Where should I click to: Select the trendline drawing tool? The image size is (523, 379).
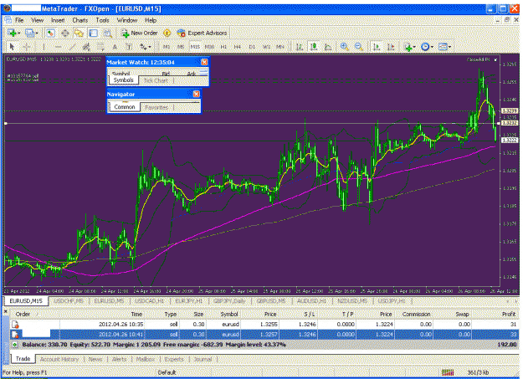[x=72, y=47]
